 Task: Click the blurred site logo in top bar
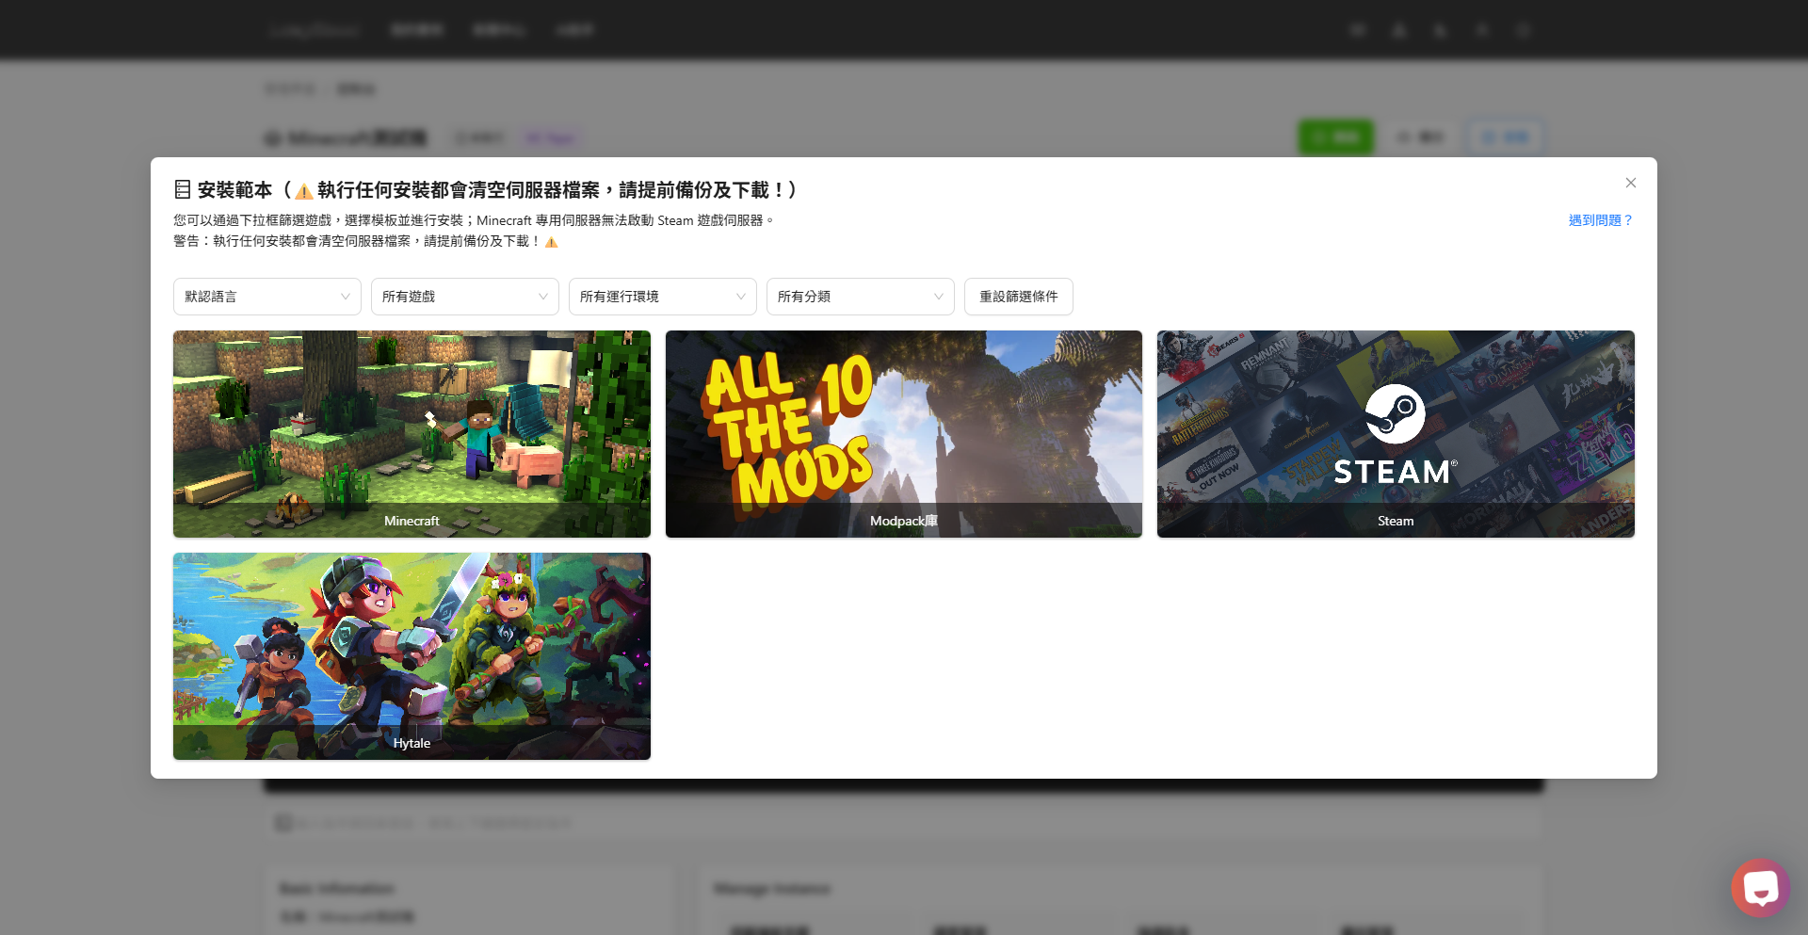pos(314,30)
